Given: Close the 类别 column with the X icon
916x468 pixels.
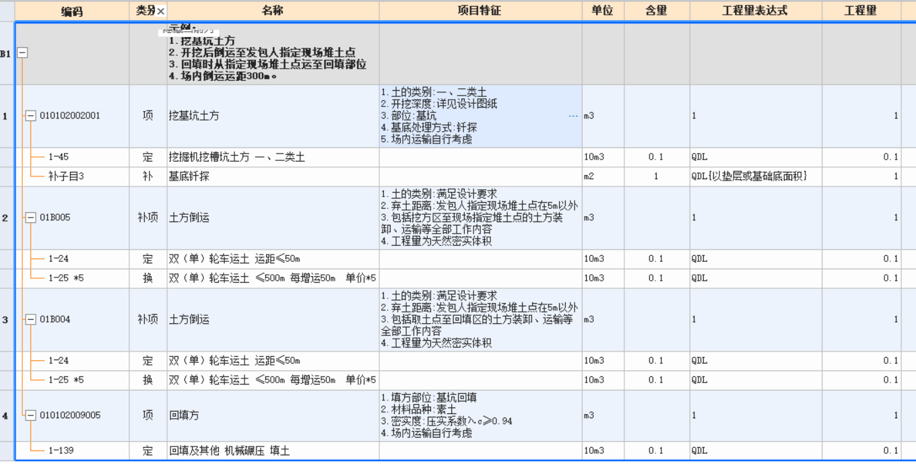Looking at the screenshot, I should pyautogui.click(x=161, y=11).
